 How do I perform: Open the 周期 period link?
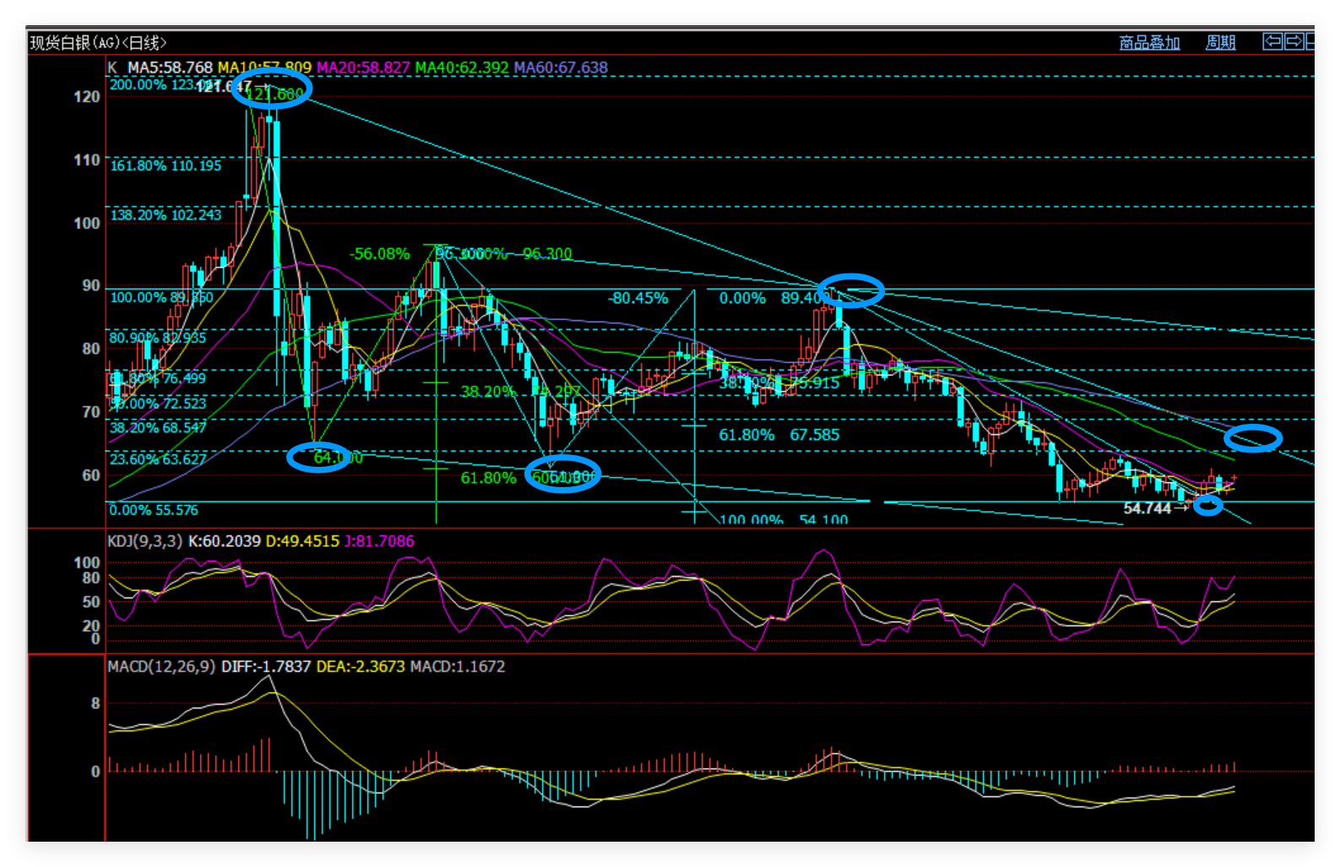tap(1220, 42)
